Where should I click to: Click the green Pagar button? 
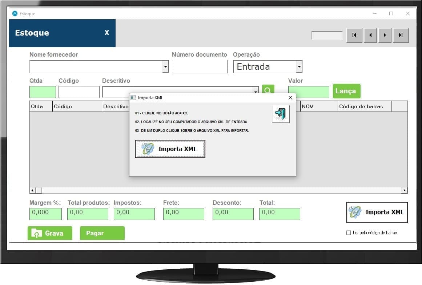pyautogui.click(x=102, y=233)
